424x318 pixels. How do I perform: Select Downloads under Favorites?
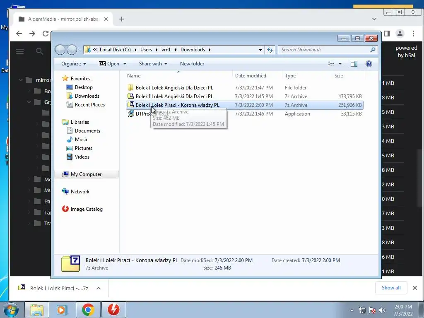pyautogui.click(x=87, y=96)
